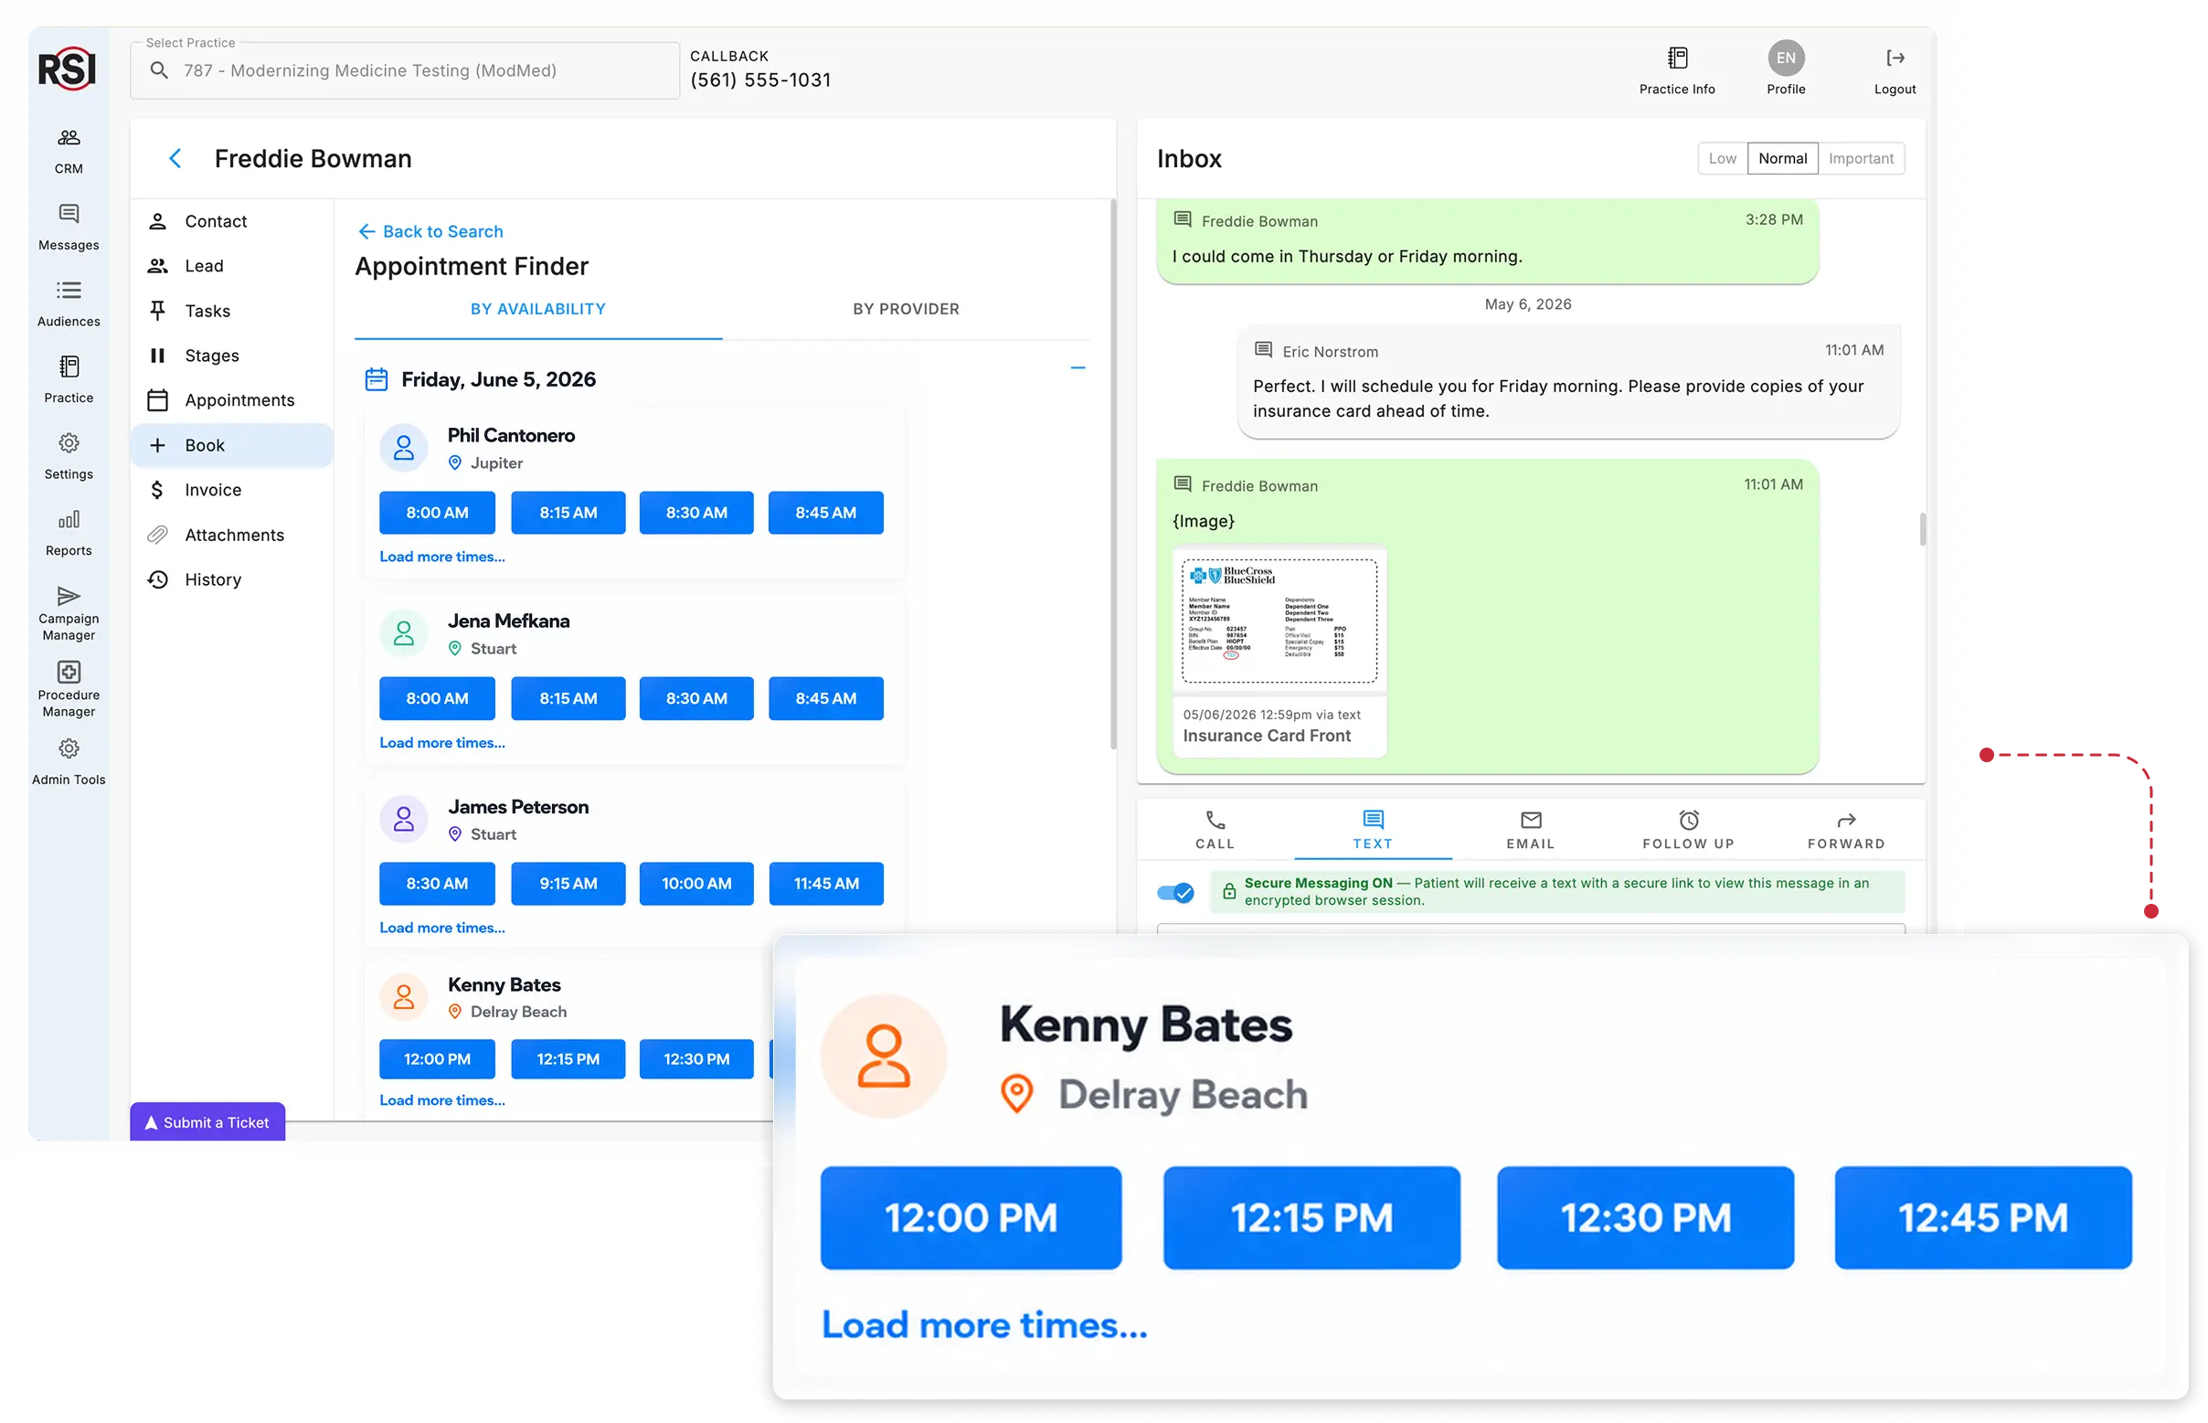Open Reports in the left sidebar
The width and height of the screenshot is (2208, 1423).
click(69, 533)
